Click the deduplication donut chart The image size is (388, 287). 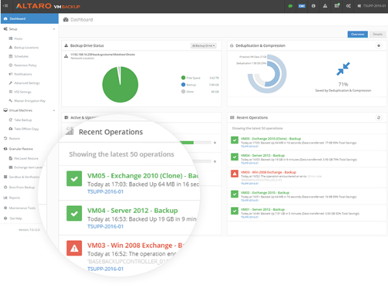267,73
